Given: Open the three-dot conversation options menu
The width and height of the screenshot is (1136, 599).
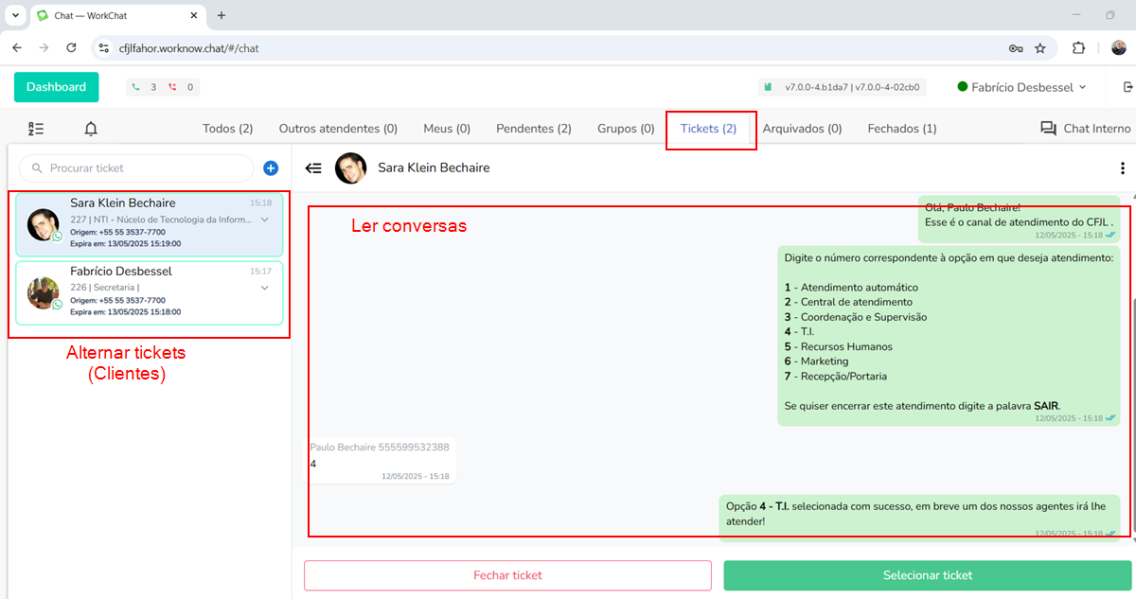Looking at the screenshot, I should tap(1123, 167).
